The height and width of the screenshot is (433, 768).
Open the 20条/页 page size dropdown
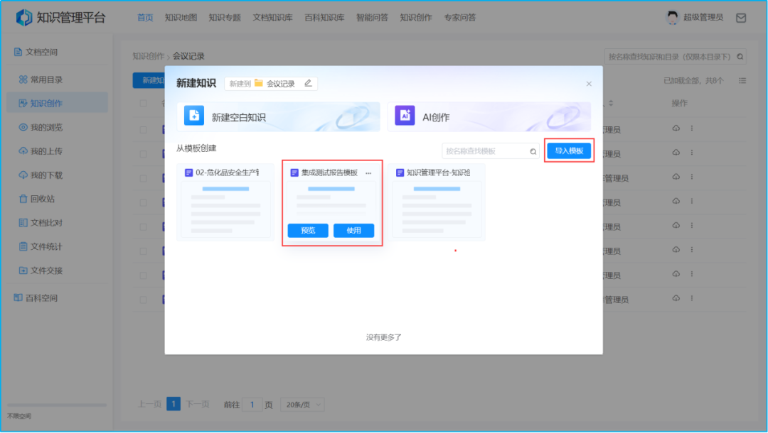(302, 403)
